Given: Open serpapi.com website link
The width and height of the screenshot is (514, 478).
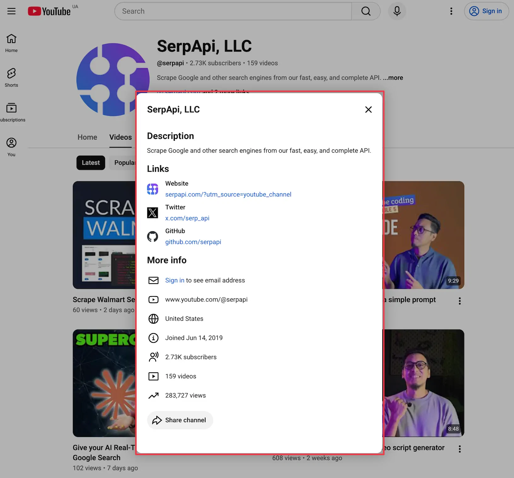Looking at the screenshot, I should coord(228,194).
